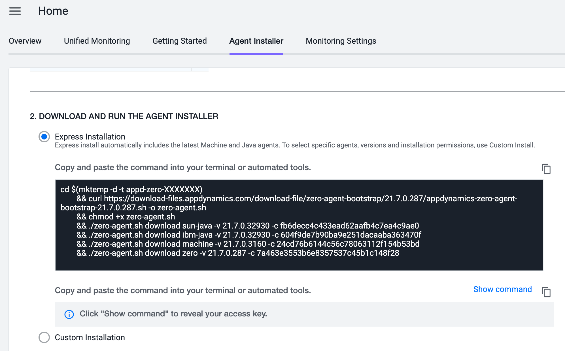The width and height of the screenshot is (565, 351).
Task: Click the Custom Installation label
Action: (90, 337)
